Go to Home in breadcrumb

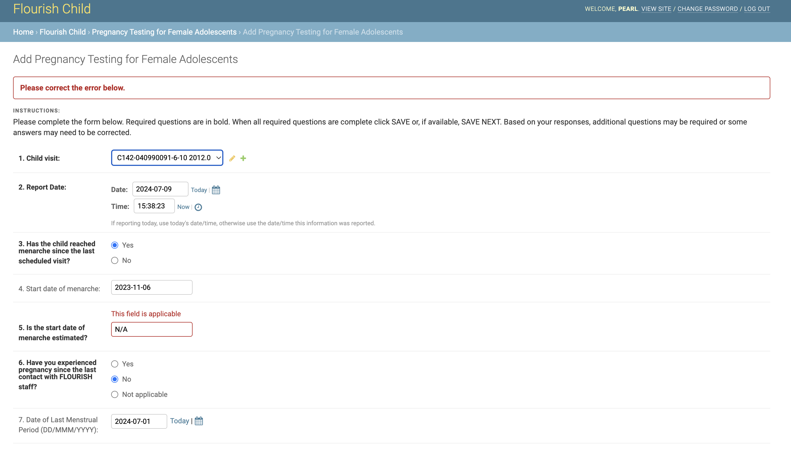[x=23, y=32]
